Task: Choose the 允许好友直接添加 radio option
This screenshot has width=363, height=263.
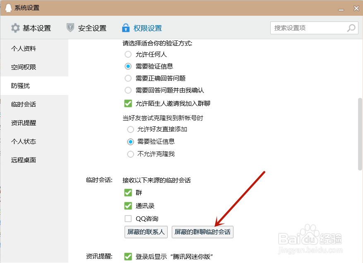Action: 130,129
